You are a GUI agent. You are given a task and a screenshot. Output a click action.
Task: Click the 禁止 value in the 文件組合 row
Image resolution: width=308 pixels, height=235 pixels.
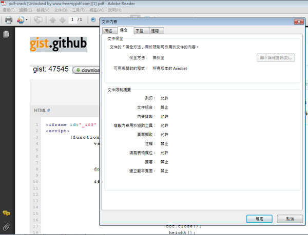pos(164,108)
